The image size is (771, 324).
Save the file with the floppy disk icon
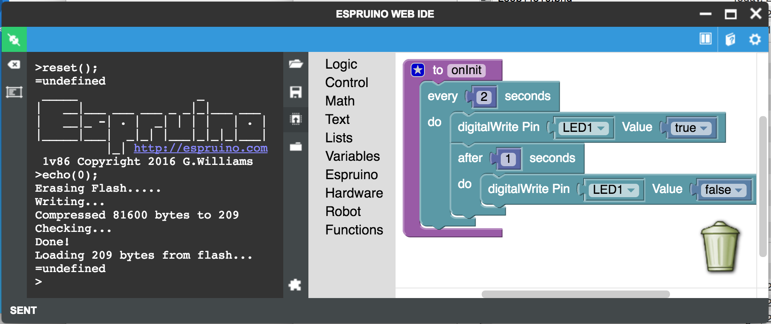point(296,92)
